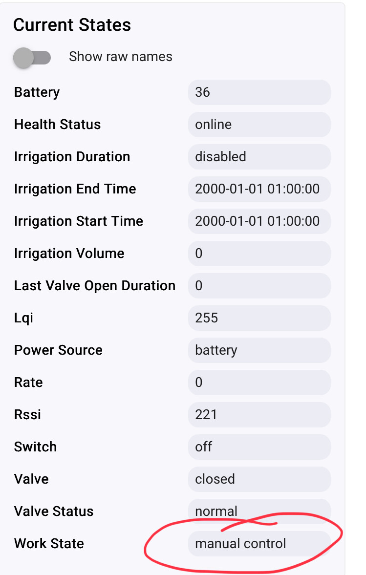Click the Irrigation Duration label
Viewport: 366px width, 575px height.
pos(72,157)
